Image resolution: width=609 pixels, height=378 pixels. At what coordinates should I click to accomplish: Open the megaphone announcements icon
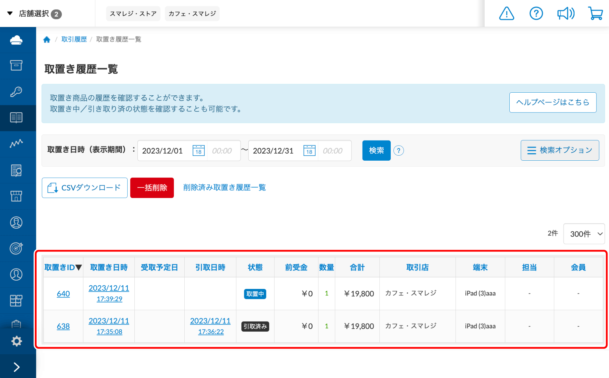(x=566, y=13)
